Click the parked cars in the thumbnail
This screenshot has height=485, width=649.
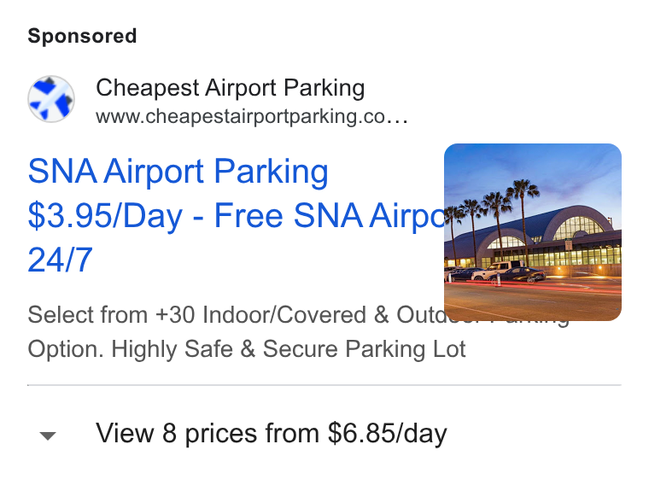(497, 273)
